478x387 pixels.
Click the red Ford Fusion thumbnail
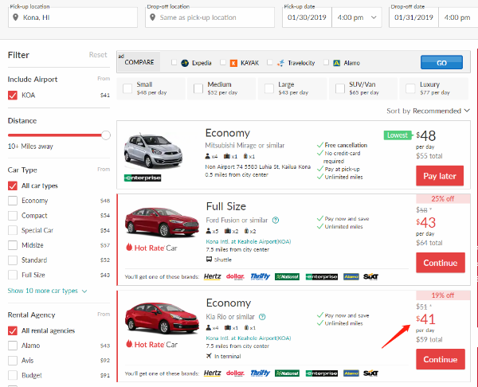[x=162, y=221]
